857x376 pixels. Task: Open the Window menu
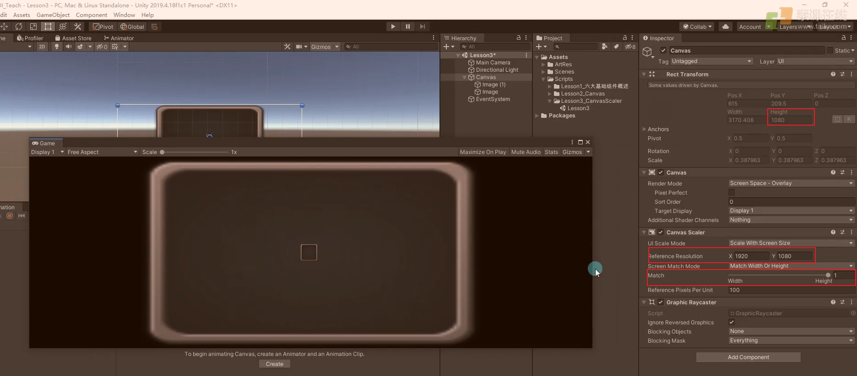coord(124,15)
